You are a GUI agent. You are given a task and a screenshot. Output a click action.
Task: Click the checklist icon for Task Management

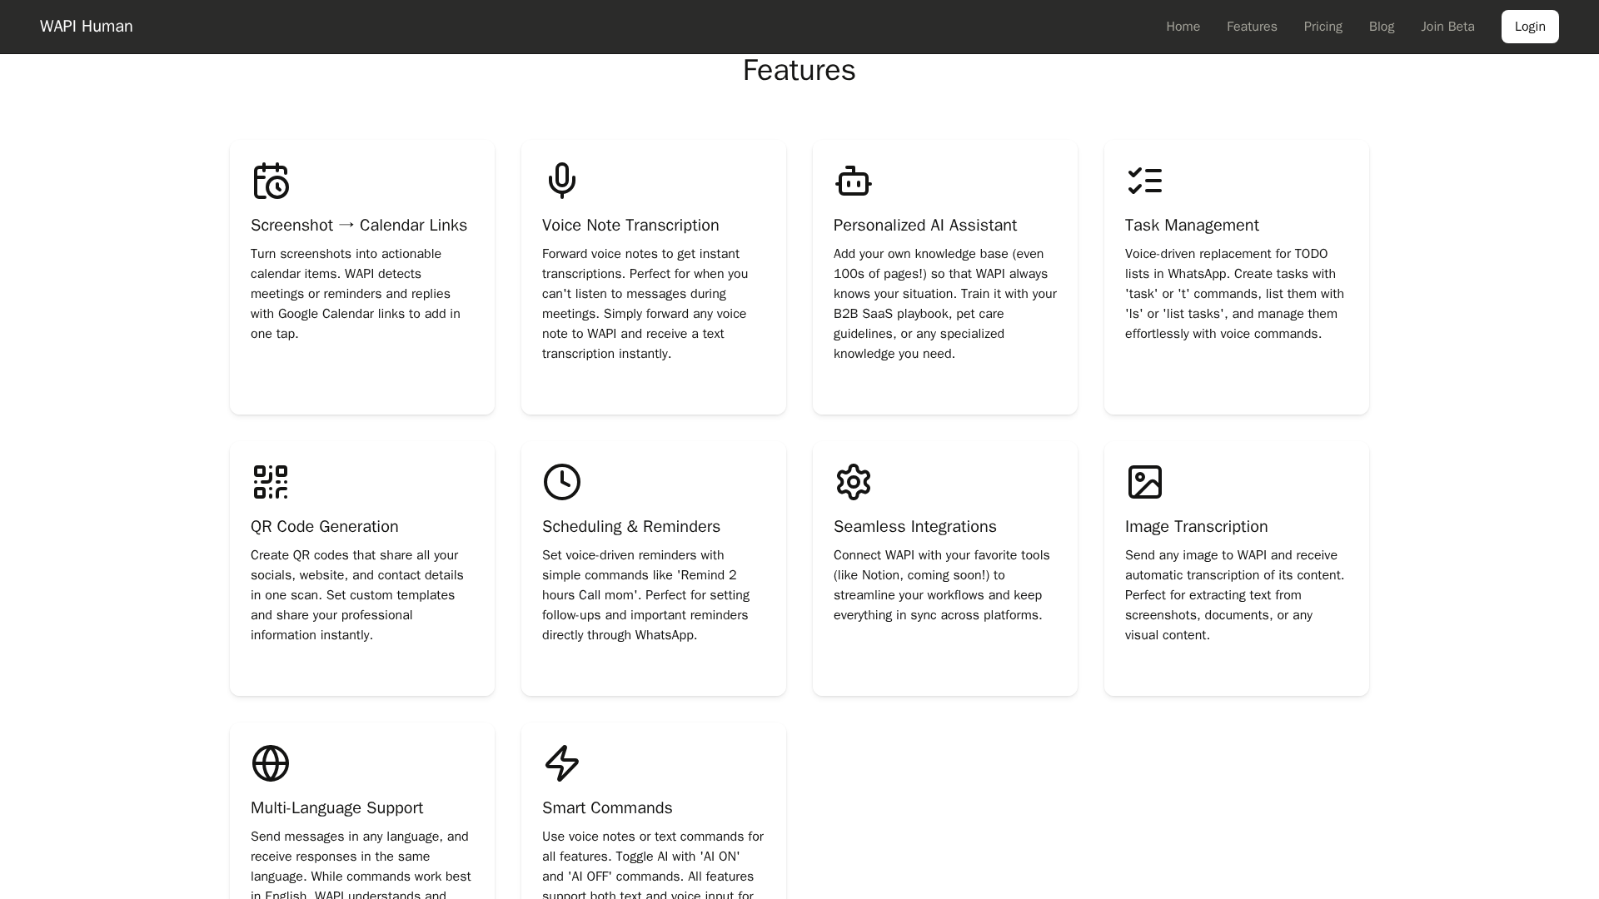click(1144, 181)
